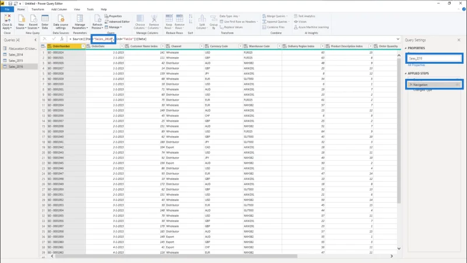This screenshot has height=263, width=467.
Task: Click Replace Values in Transform group
Action: (231, 27)
